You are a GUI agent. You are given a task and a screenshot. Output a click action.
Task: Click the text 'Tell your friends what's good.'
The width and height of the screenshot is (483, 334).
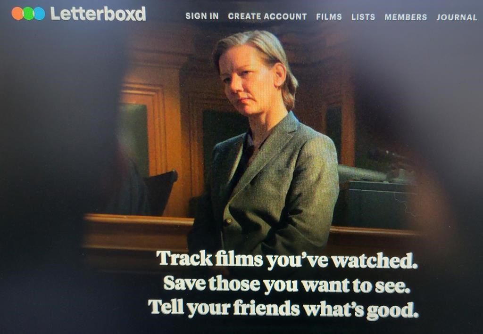point(283,309)
